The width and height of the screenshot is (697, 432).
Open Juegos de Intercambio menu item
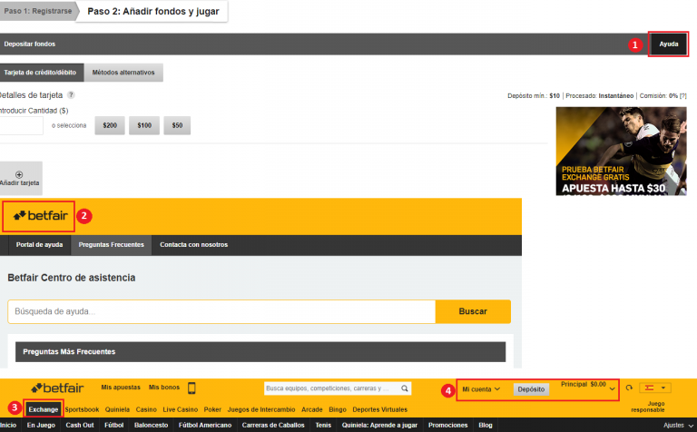261,410
